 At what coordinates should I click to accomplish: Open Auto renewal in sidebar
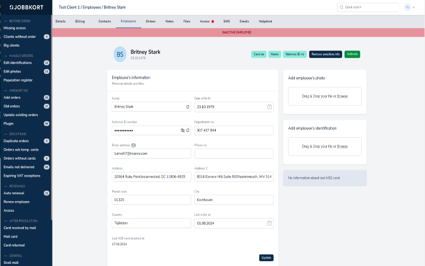coord(14,193)
